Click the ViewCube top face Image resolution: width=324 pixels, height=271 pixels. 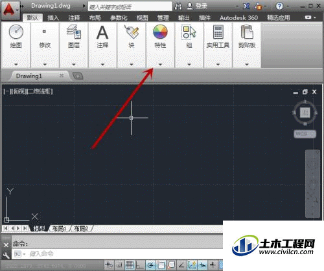coord(305,113)
